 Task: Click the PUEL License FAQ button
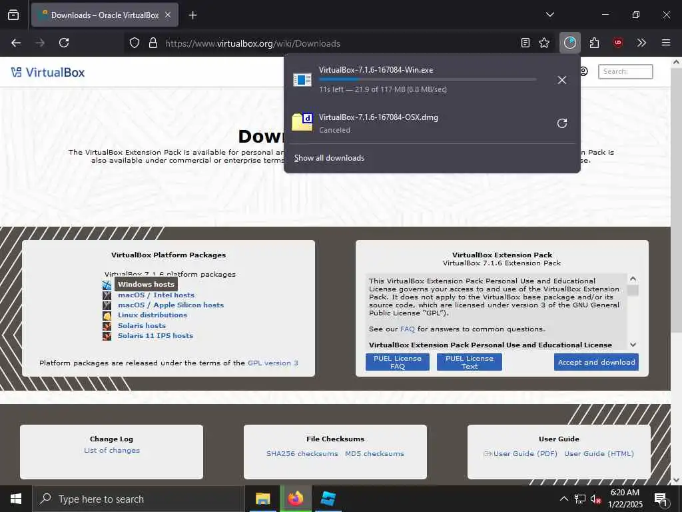click(398, 362)
